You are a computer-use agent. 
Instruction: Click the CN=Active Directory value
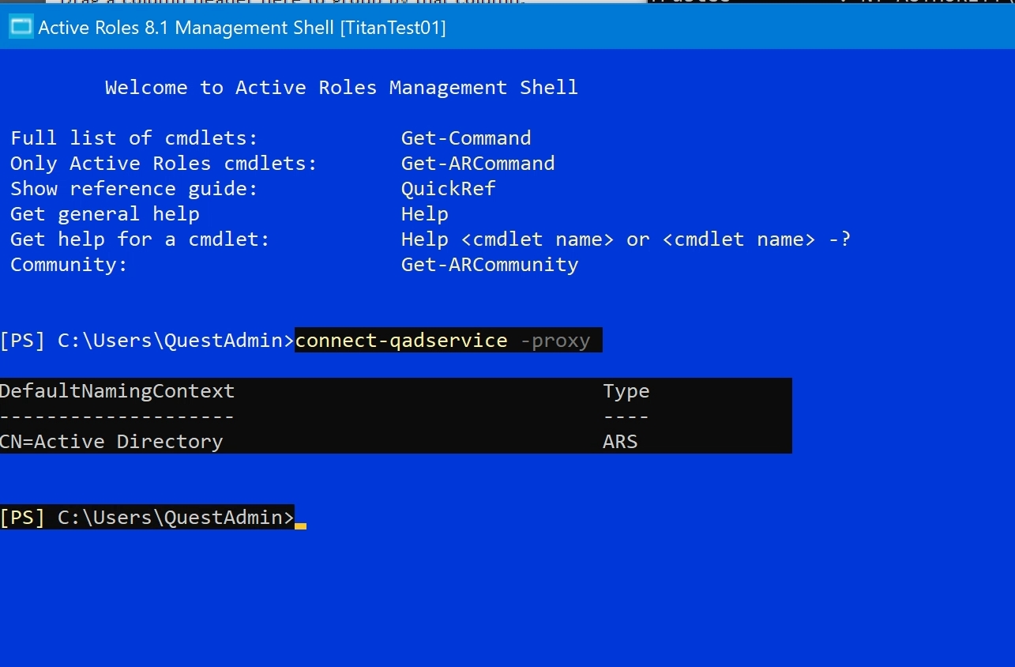(x=111, y=442)
